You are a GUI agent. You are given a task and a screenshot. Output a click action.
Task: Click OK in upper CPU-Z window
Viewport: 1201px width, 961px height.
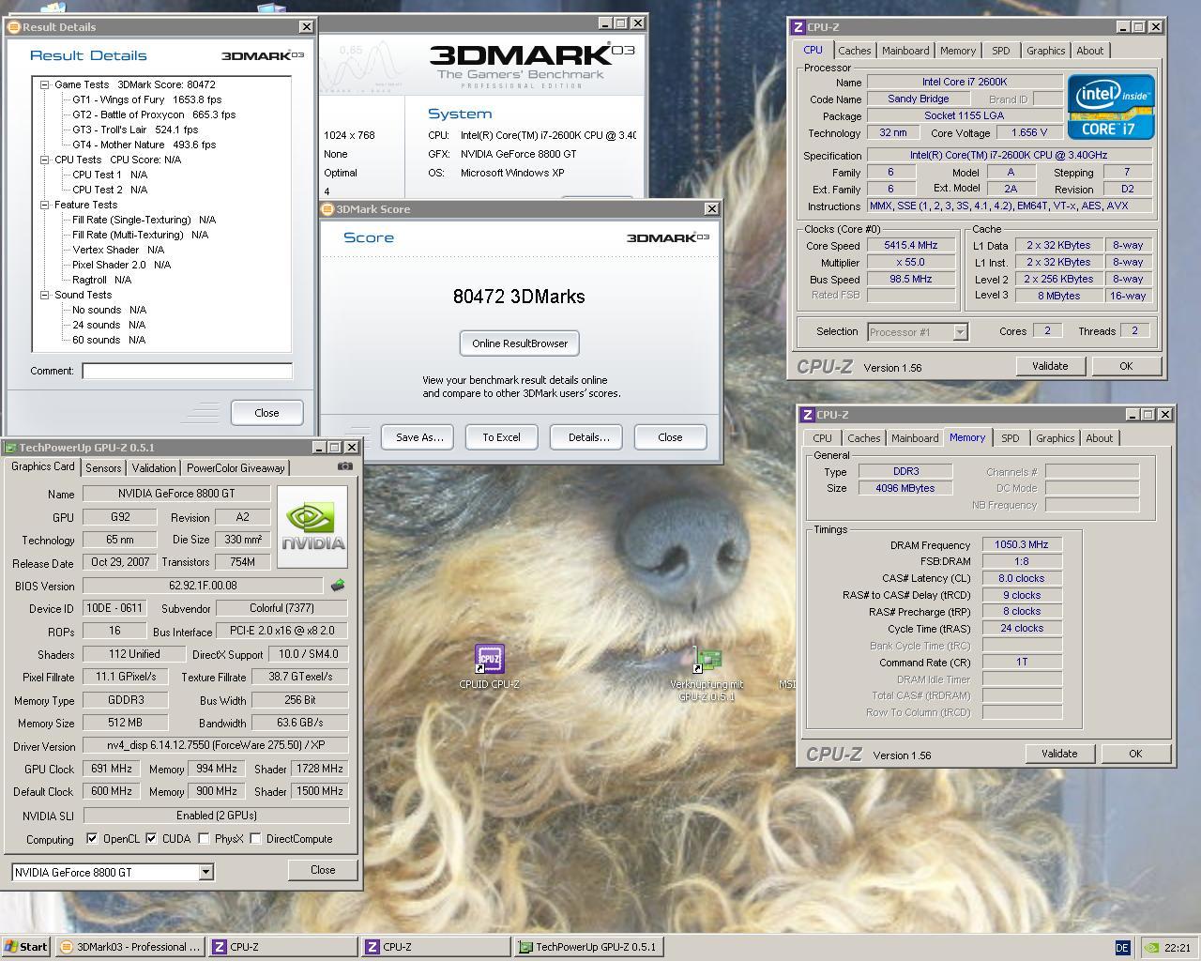(x=1126, y=366)
